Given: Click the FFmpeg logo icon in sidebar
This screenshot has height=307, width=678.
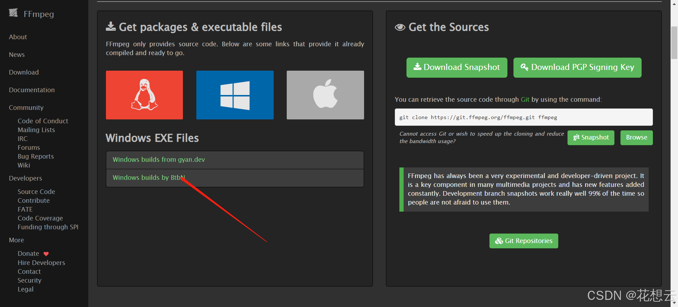Looking at the screenshot, I should (13, 13).
